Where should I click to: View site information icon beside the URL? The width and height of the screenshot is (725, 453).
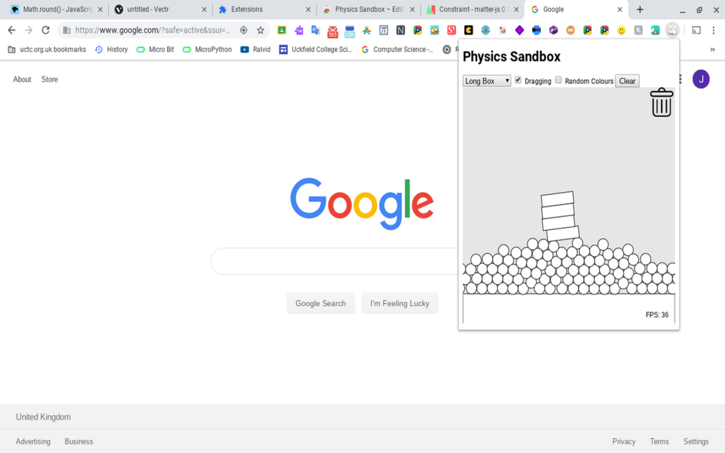(x=67, y=31)
